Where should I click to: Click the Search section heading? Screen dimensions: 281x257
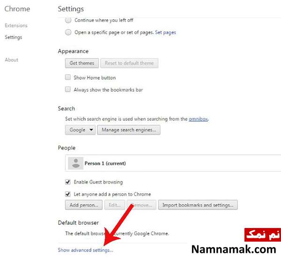tap(67, 109)
